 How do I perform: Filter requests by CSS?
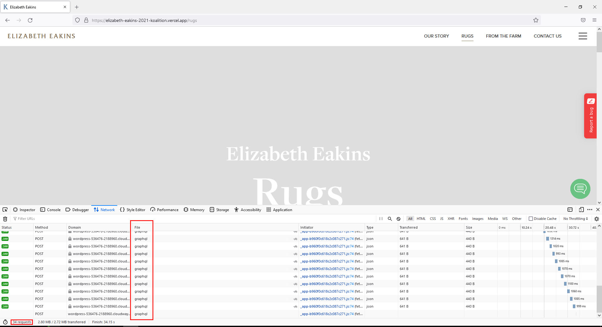pos(433,219)
